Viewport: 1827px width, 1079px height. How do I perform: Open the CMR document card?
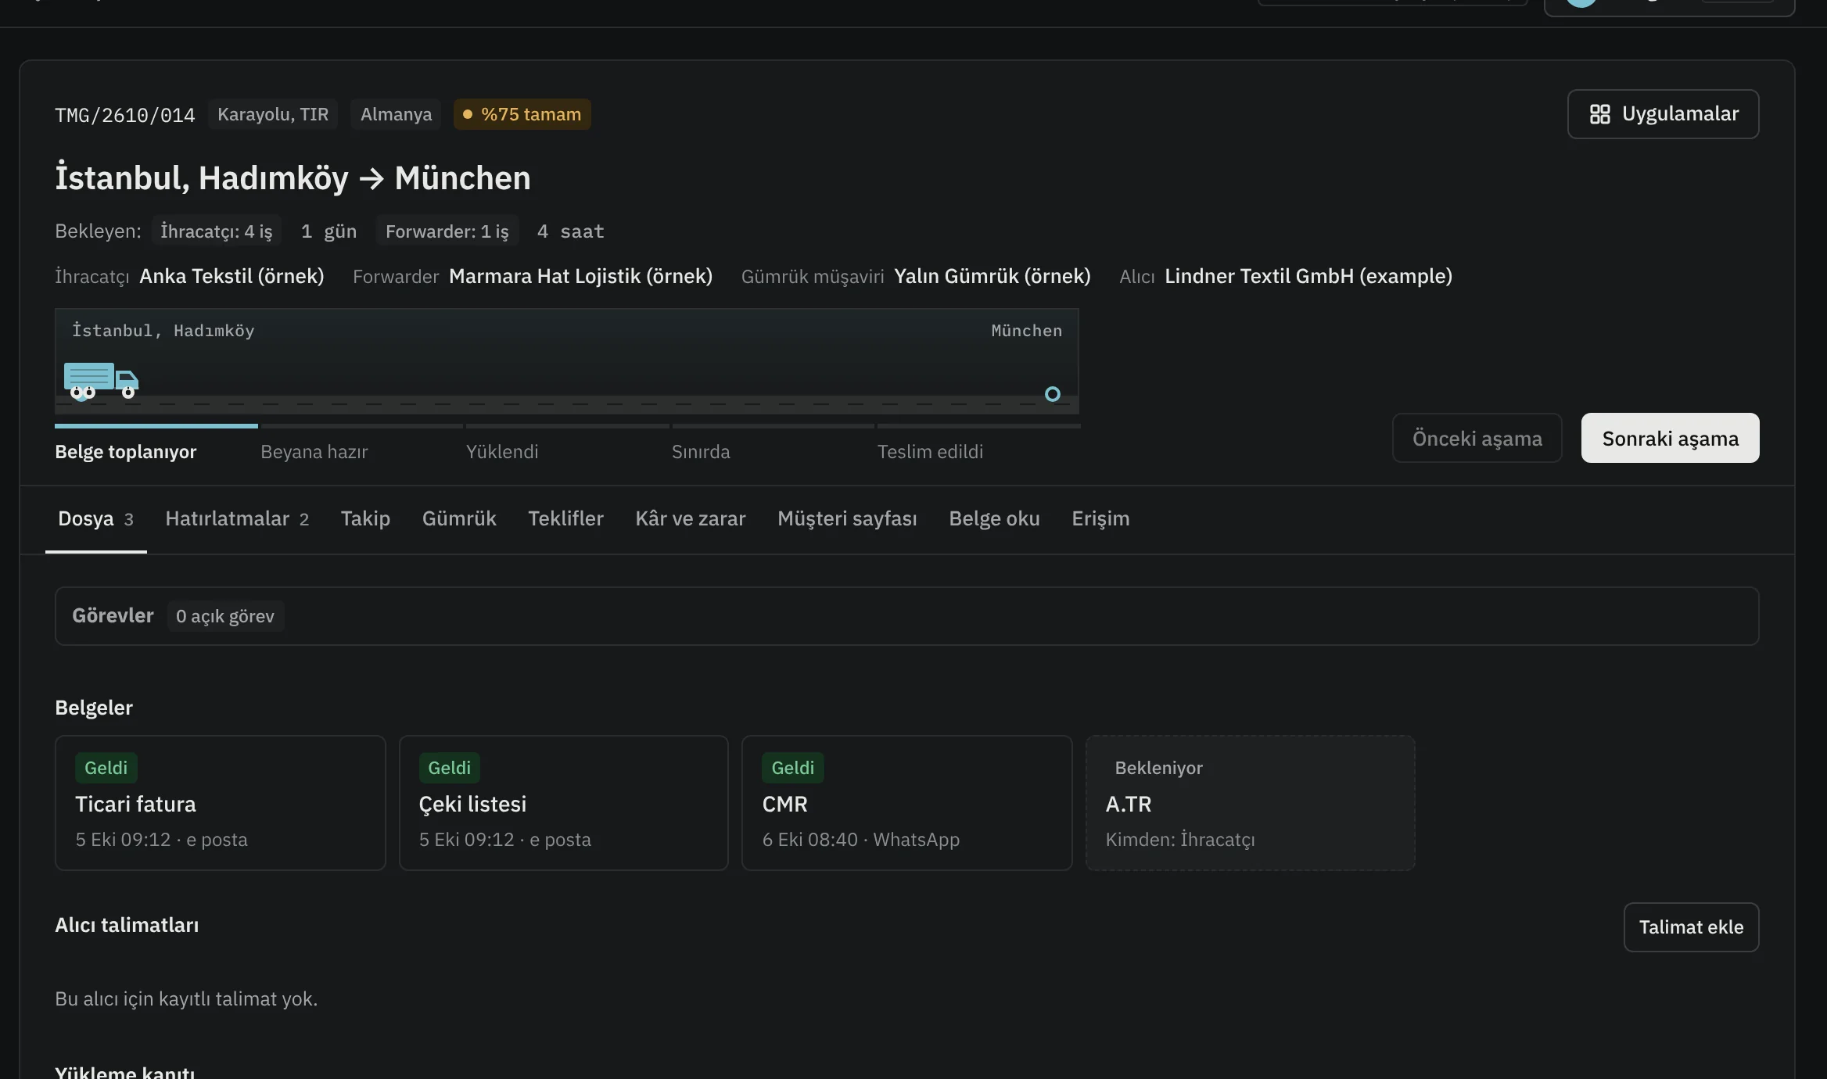coord(906,803)
